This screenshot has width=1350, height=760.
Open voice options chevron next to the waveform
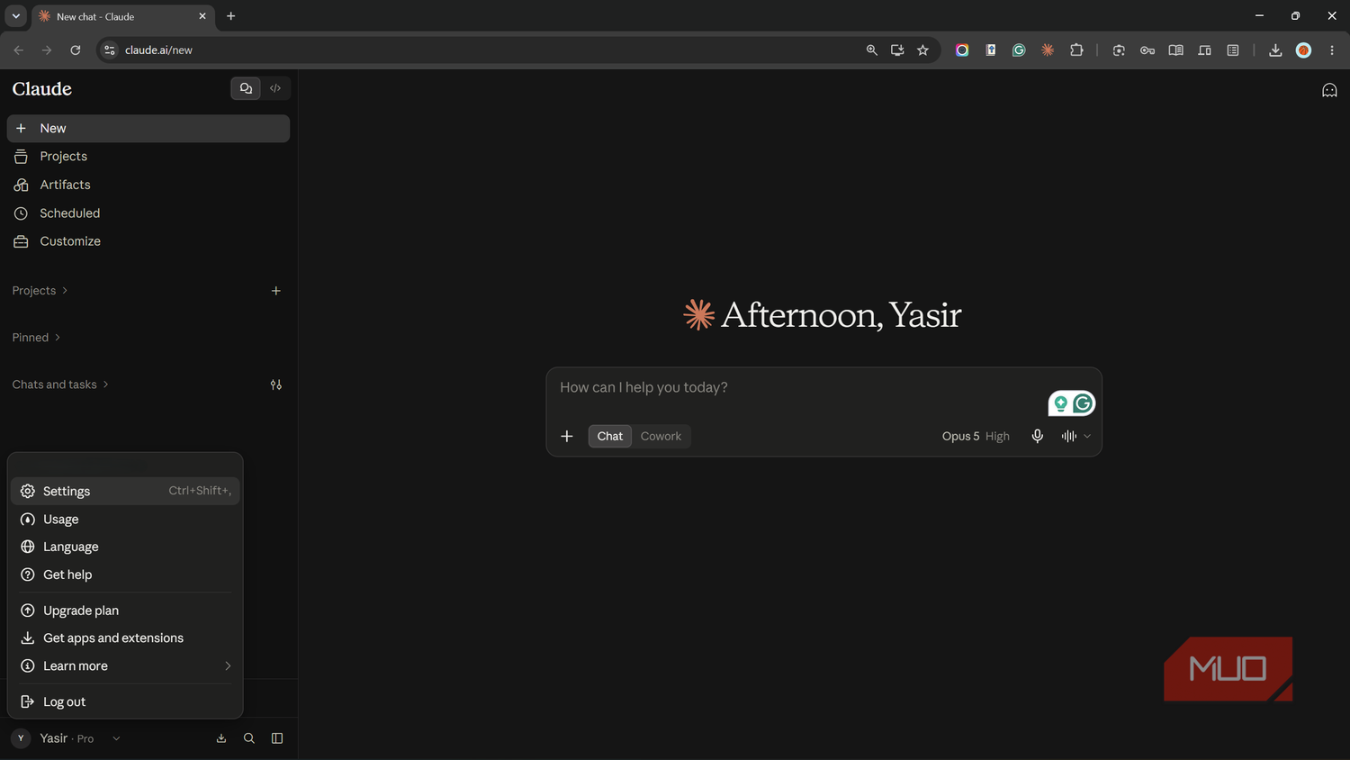(x=1087, y=436)
